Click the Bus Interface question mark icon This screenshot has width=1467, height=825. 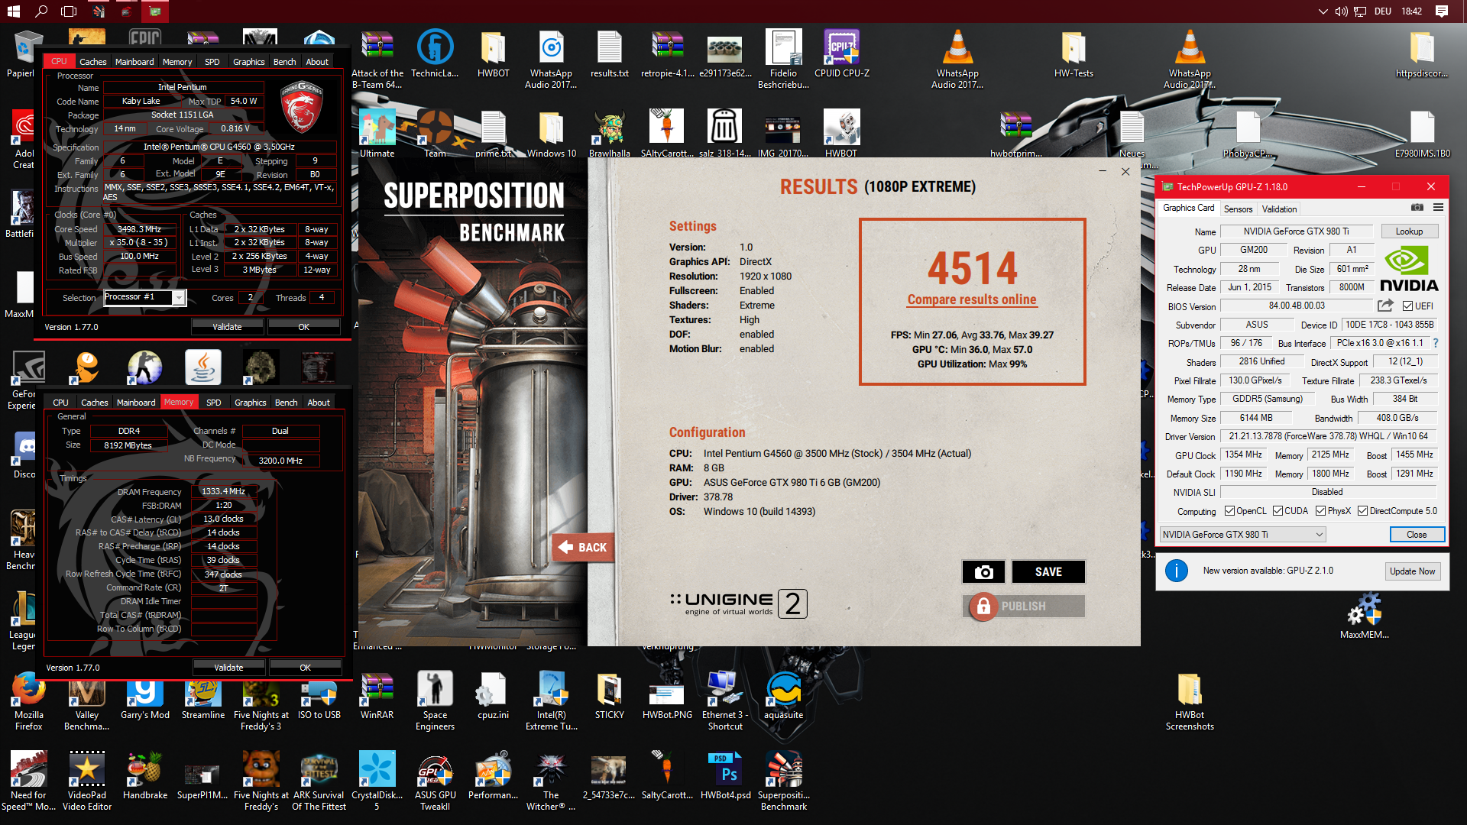coord(1436,343)
